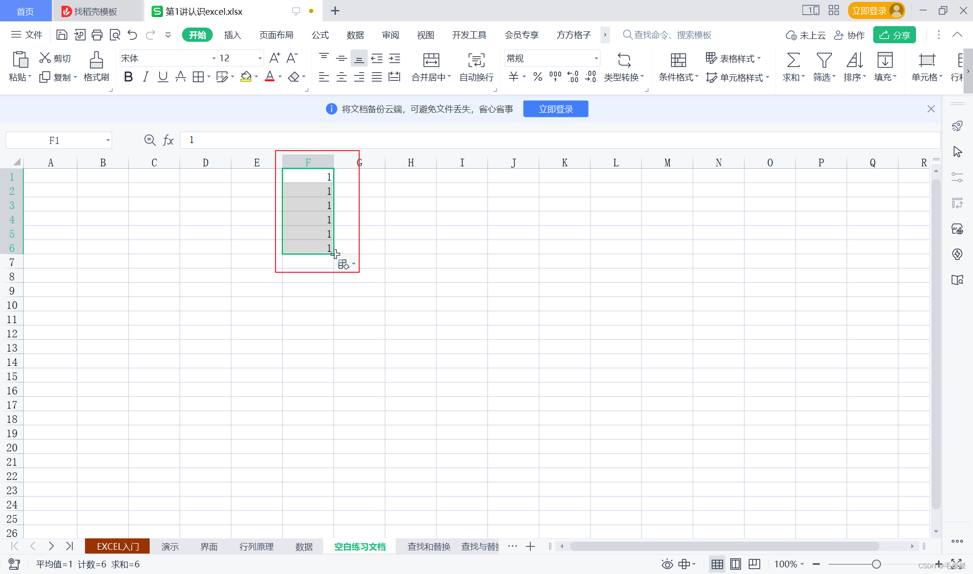The height and width of the screenshot is (574, 973).
Task: Apply the red font color swatch
Action: point(270,77)
